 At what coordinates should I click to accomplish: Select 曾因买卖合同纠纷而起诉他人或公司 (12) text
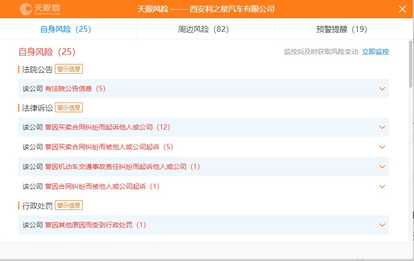(107, 127)
